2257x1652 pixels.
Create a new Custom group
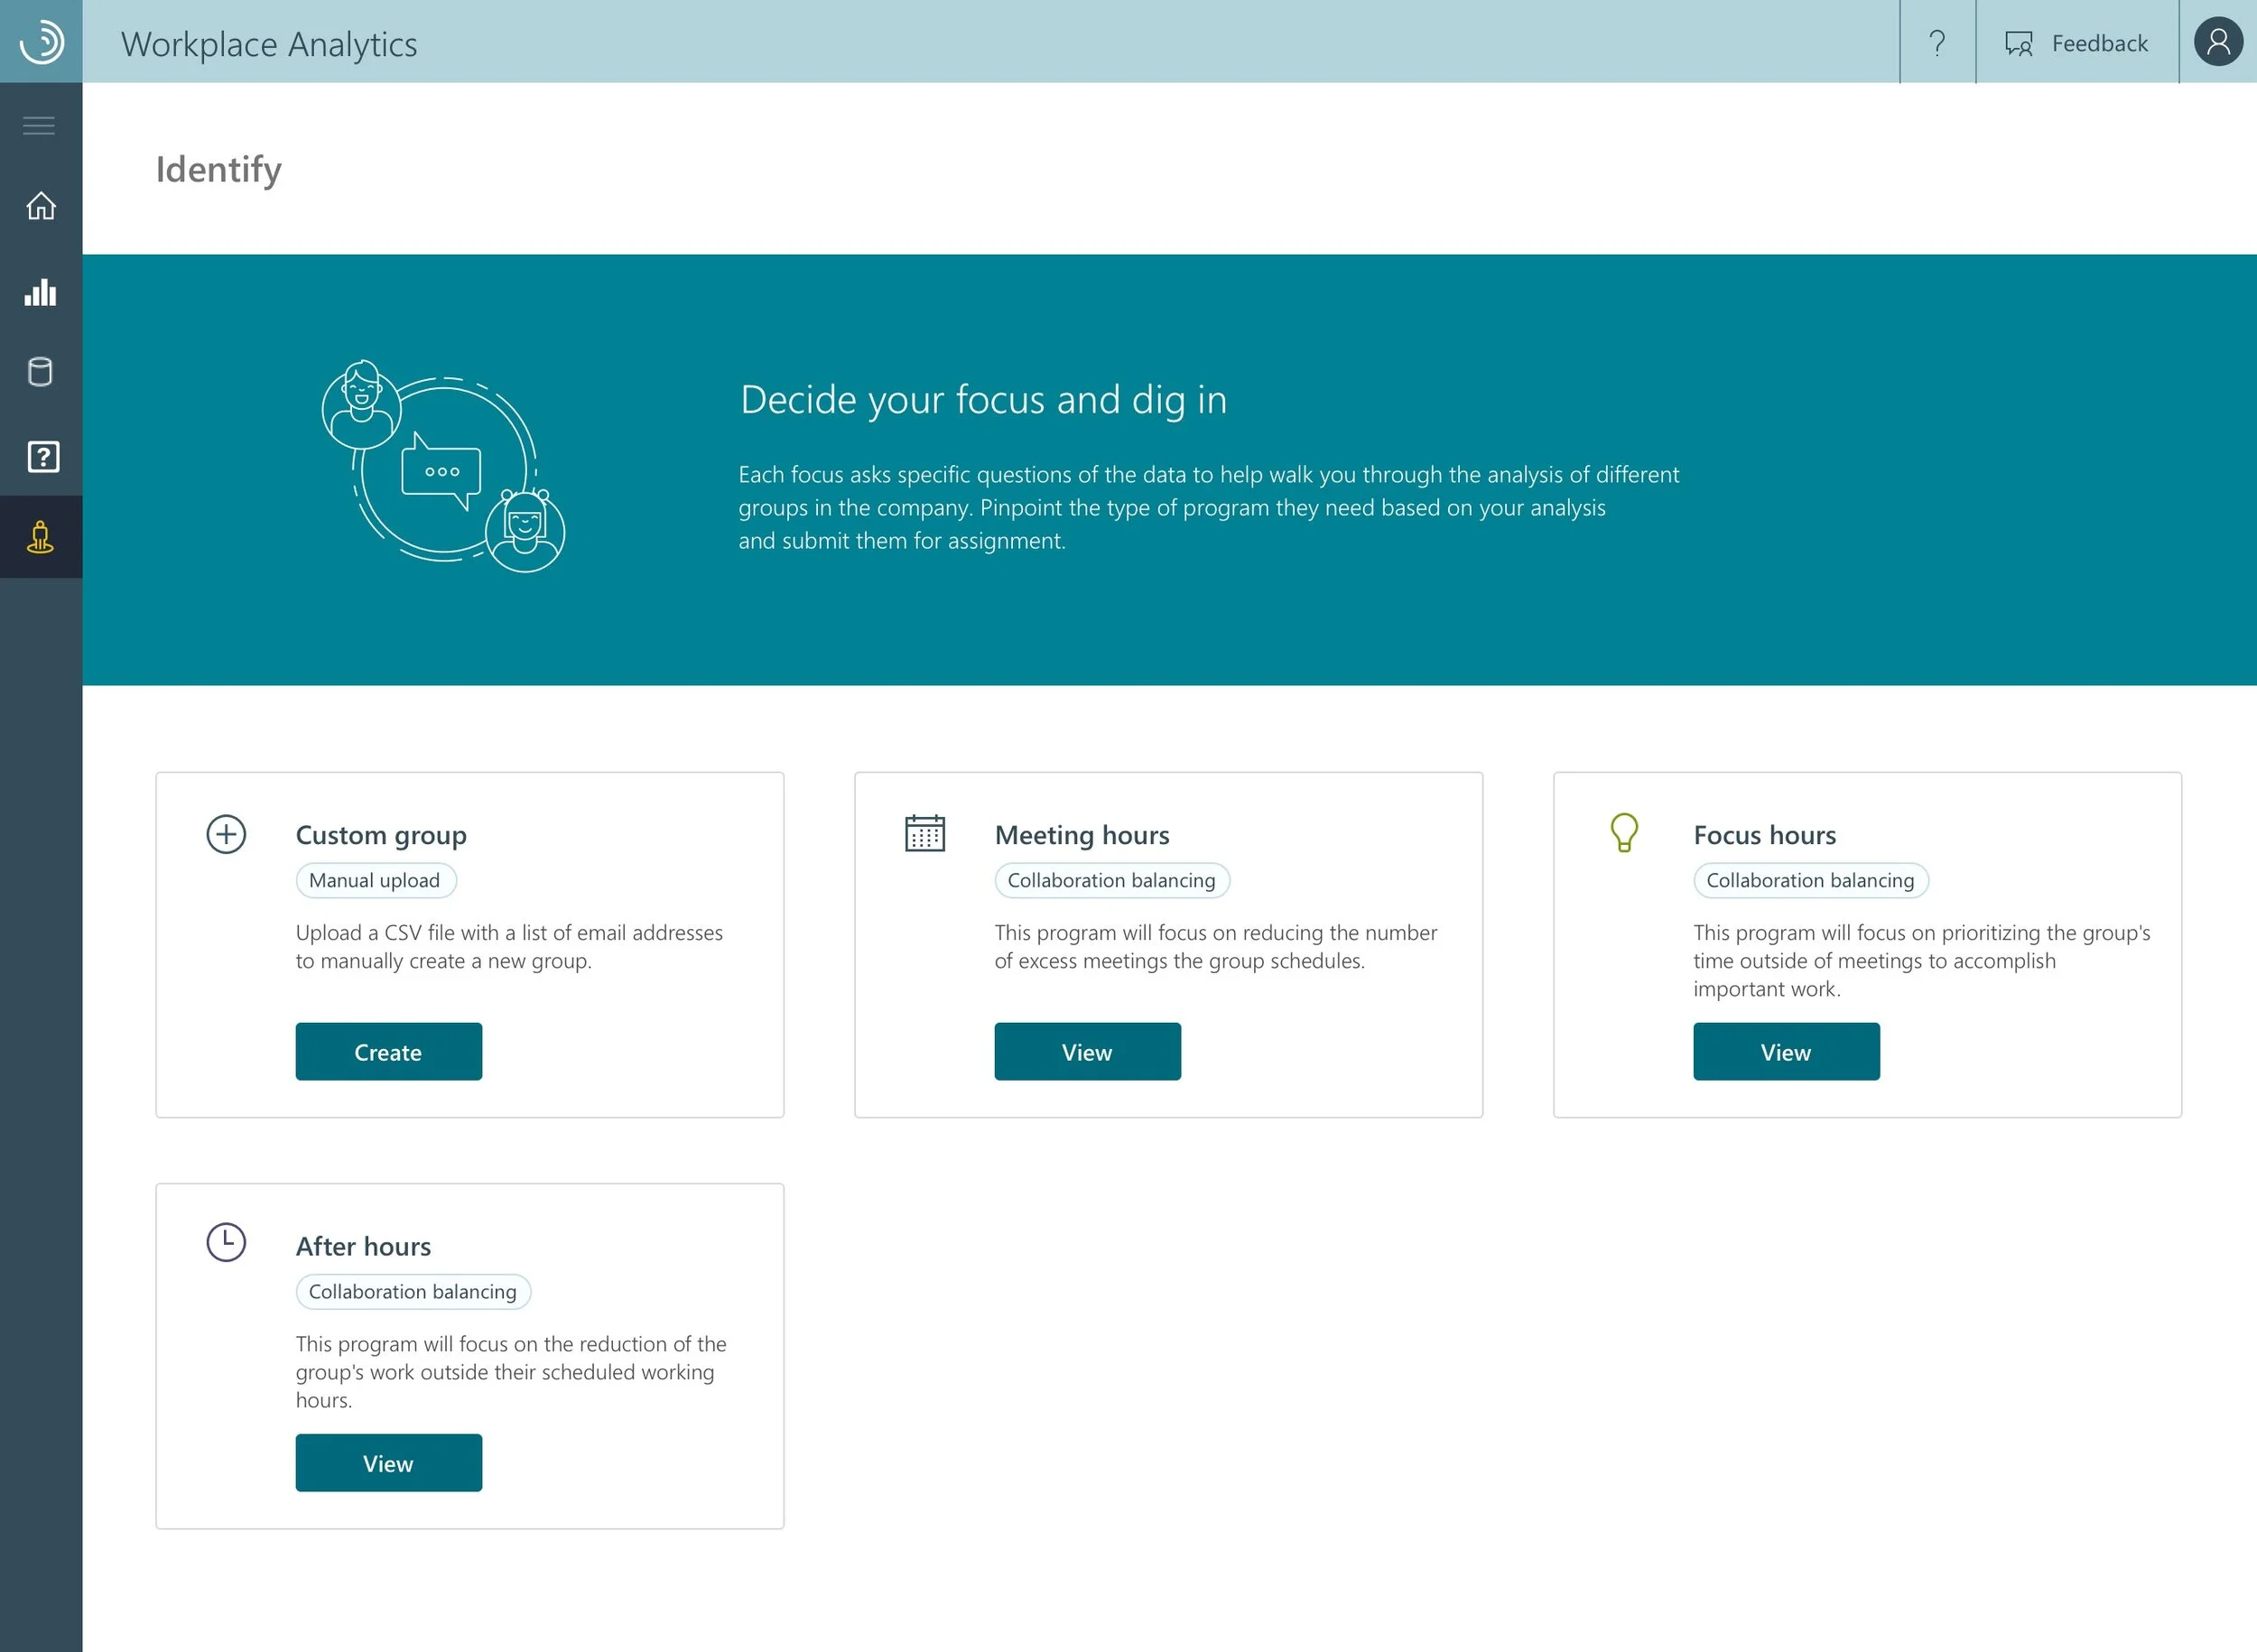click(388, 1051)
